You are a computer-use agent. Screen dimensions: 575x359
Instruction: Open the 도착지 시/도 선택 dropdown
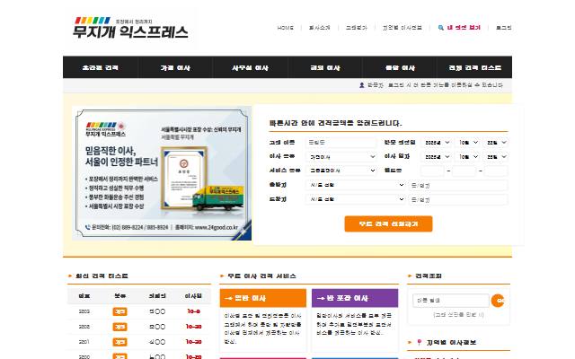[356, 199]
